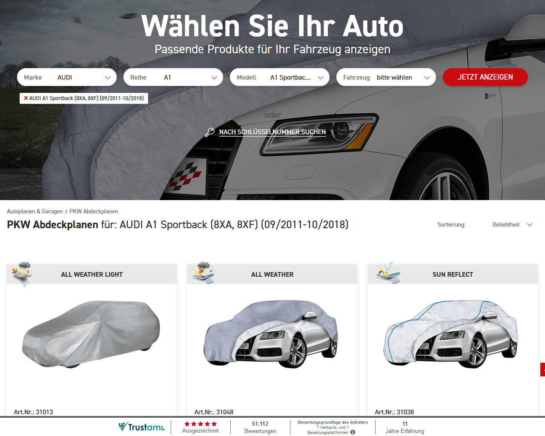Click Art.Nr.: 31038 text
This screenshot has height=436, width=545.
click(394, 412)
